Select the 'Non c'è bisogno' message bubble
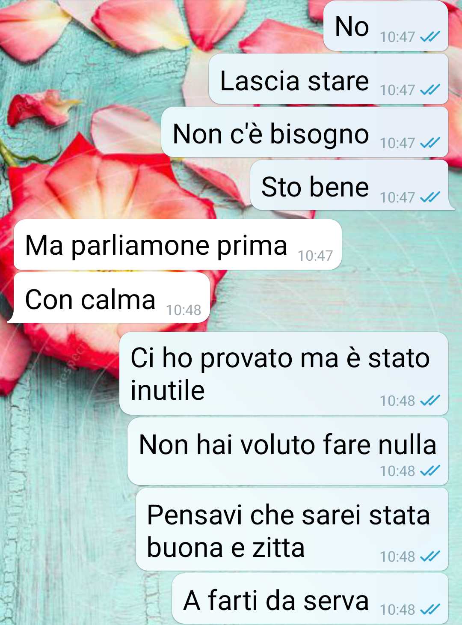462x625 pixels. pyautogui.click(x=305, y=132)
